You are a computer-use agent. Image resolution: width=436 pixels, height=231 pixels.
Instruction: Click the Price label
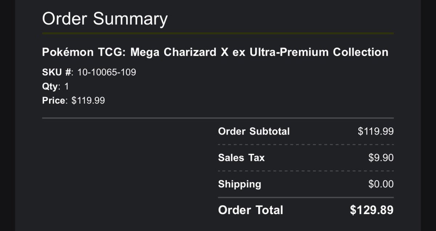[x=54, y=100]
